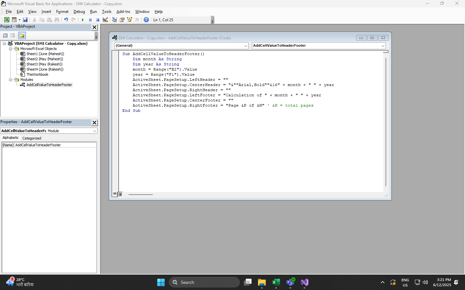
Task: Click the Toolbox wrench icon
Action: 137,20
